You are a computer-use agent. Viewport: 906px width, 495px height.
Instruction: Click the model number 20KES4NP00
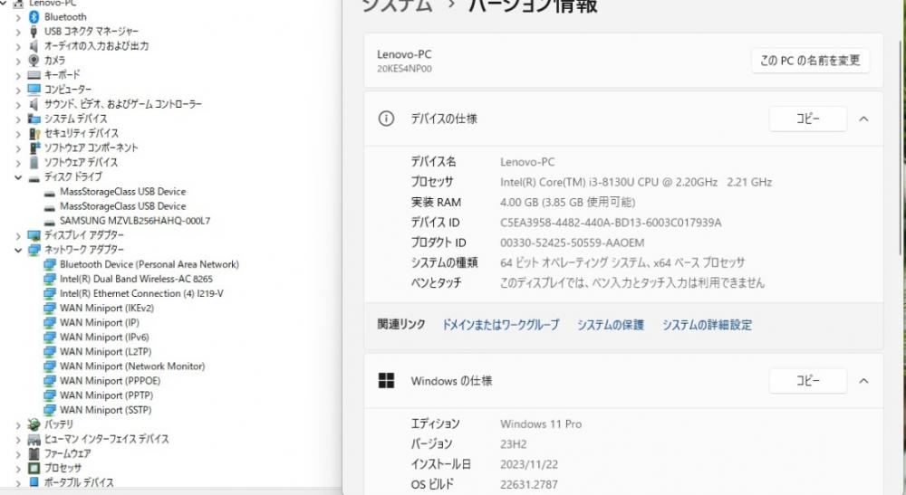pyautogui.click(x=404, y=69)
